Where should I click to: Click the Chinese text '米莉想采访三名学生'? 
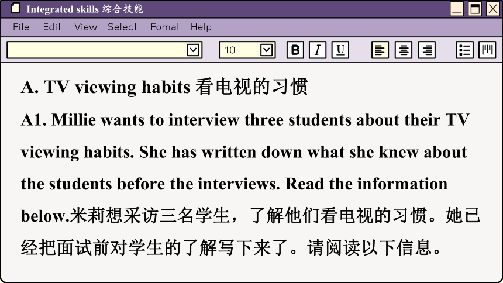click(150, 216)
